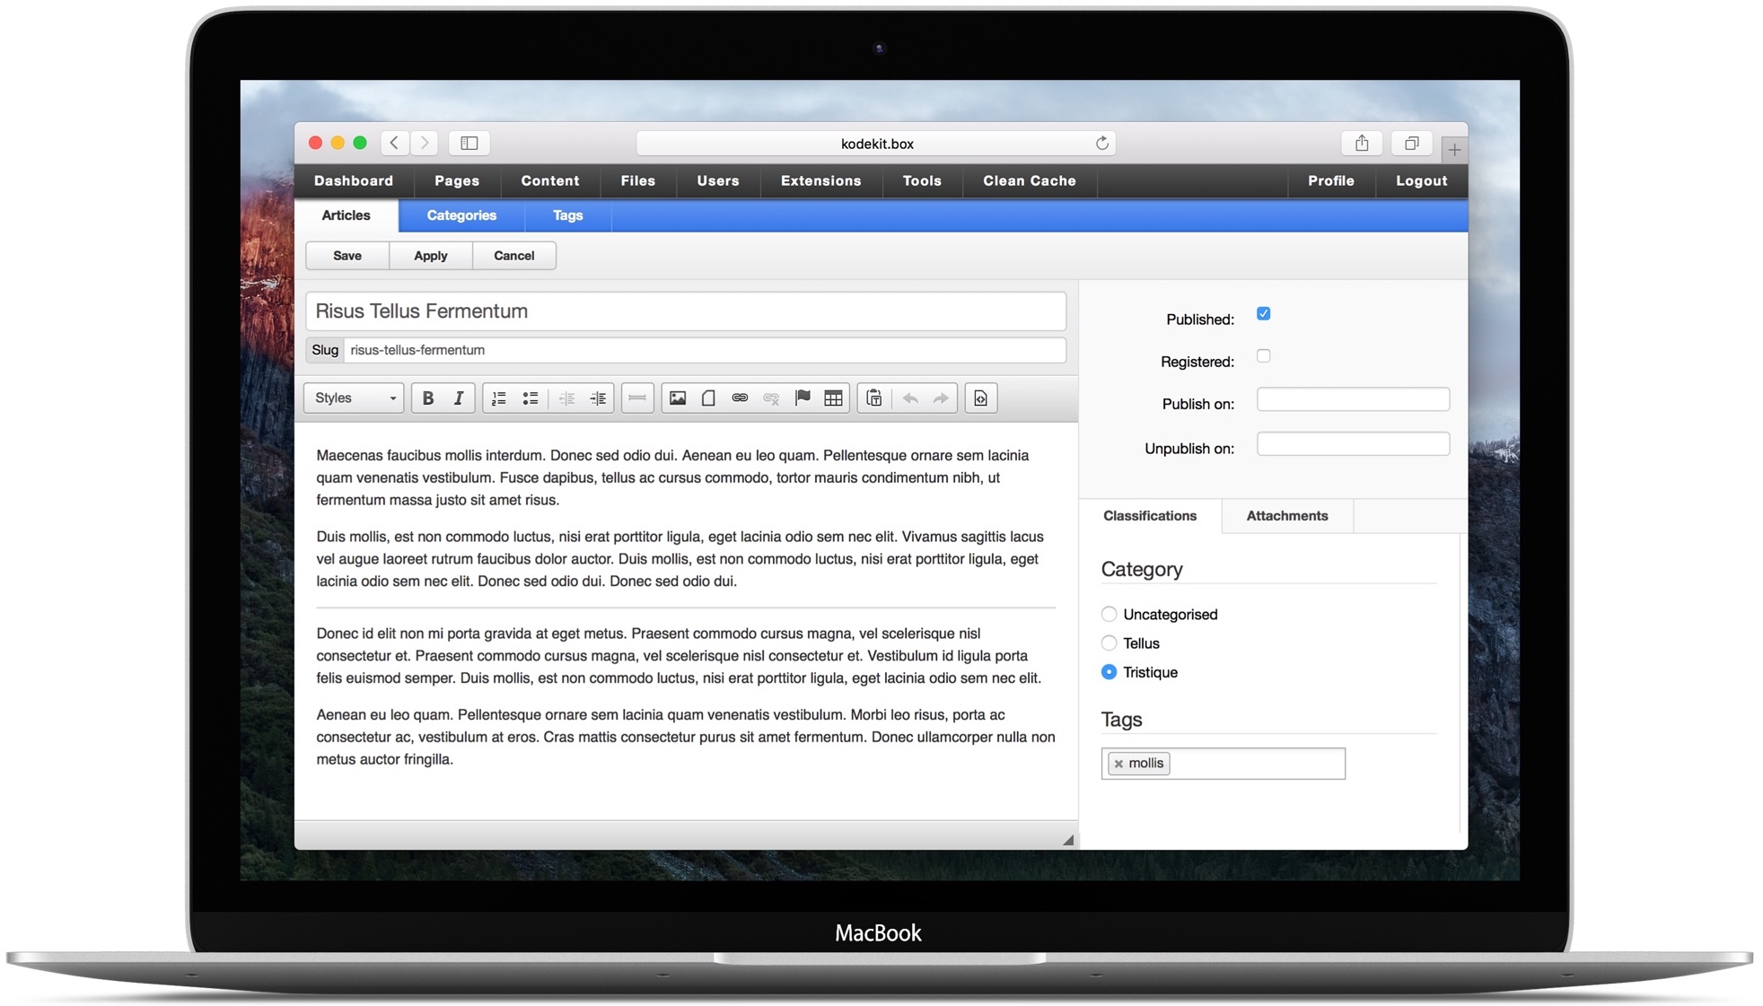Image resolution: width=1763 pixels, height=1006 pixels.
Task: Toggle bold formatting in editor
Action: click(428, 398)
